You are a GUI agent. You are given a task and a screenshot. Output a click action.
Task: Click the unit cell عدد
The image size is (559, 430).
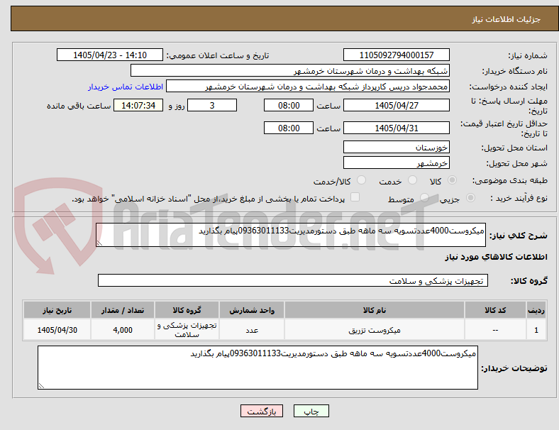[252, 330]
